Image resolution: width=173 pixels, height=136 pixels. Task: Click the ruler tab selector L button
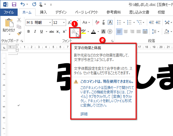4,48
